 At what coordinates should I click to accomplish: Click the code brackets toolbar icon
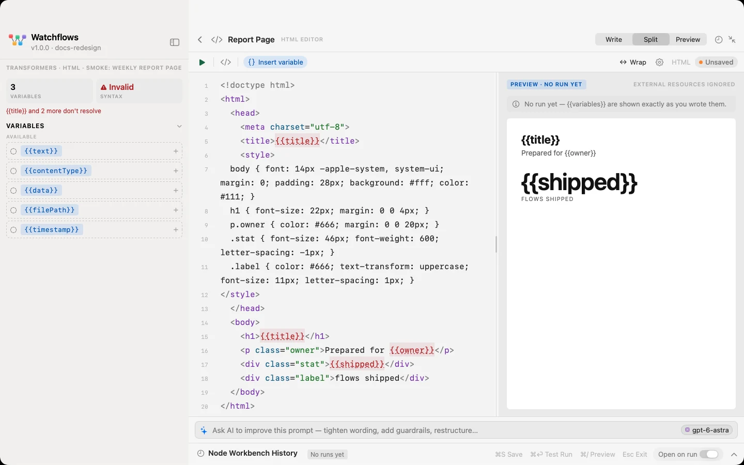pyautogui.click(x=226, y=63)
